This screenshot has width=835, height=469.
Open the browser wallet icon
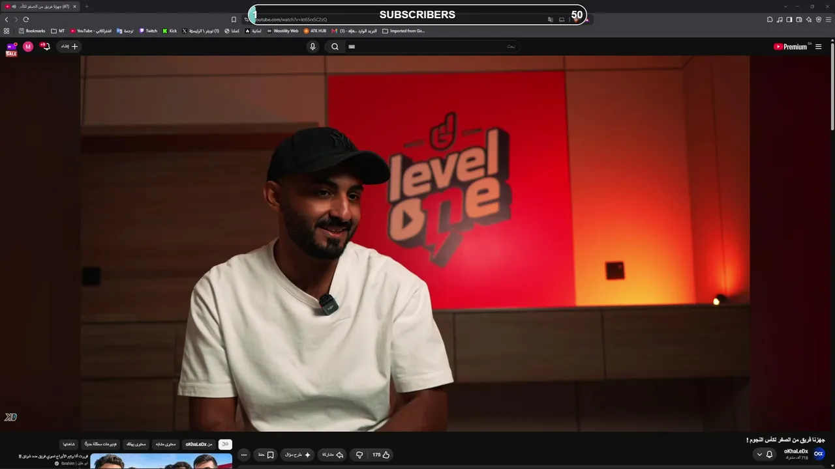point(799,20)
